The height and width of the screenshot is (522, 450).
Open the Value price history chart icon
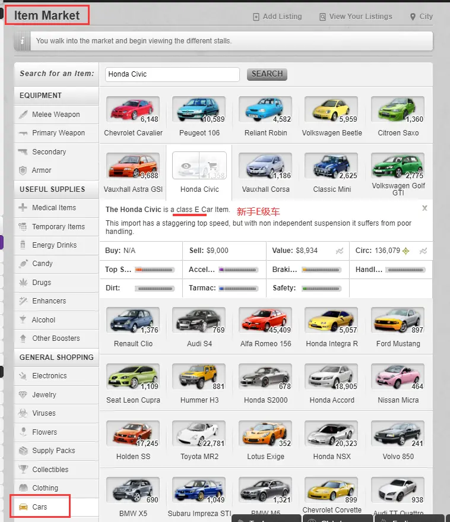tap(340, 251)
